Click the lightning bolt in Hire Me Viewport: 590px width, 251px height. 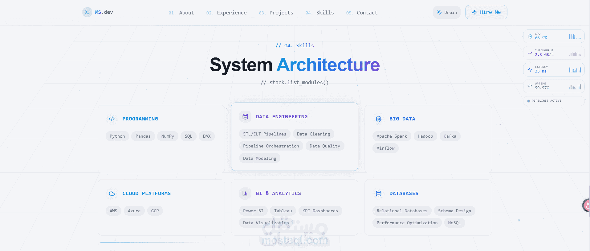point(474,12)
